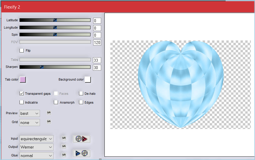Enable the De-halo checkbox
255x160 pixels.
coord(81,94)
